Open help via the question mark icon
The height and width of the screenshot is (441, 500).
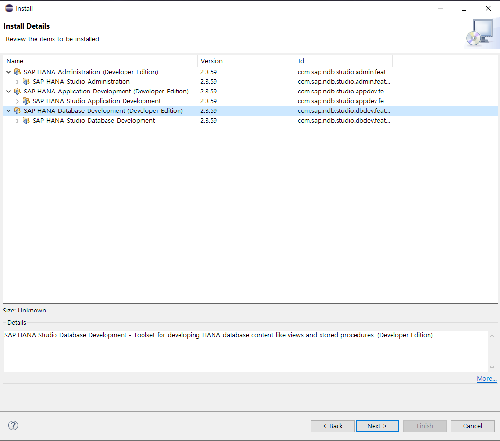pos(13,425)
